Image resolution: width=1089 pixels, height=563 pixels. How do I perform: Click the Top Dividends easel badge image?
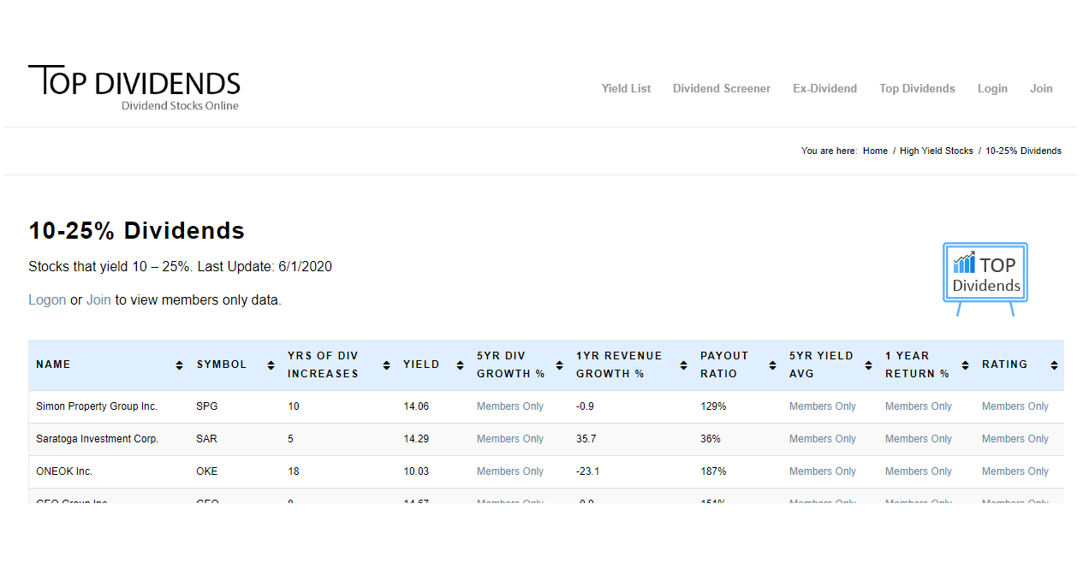tap(985, 279)
